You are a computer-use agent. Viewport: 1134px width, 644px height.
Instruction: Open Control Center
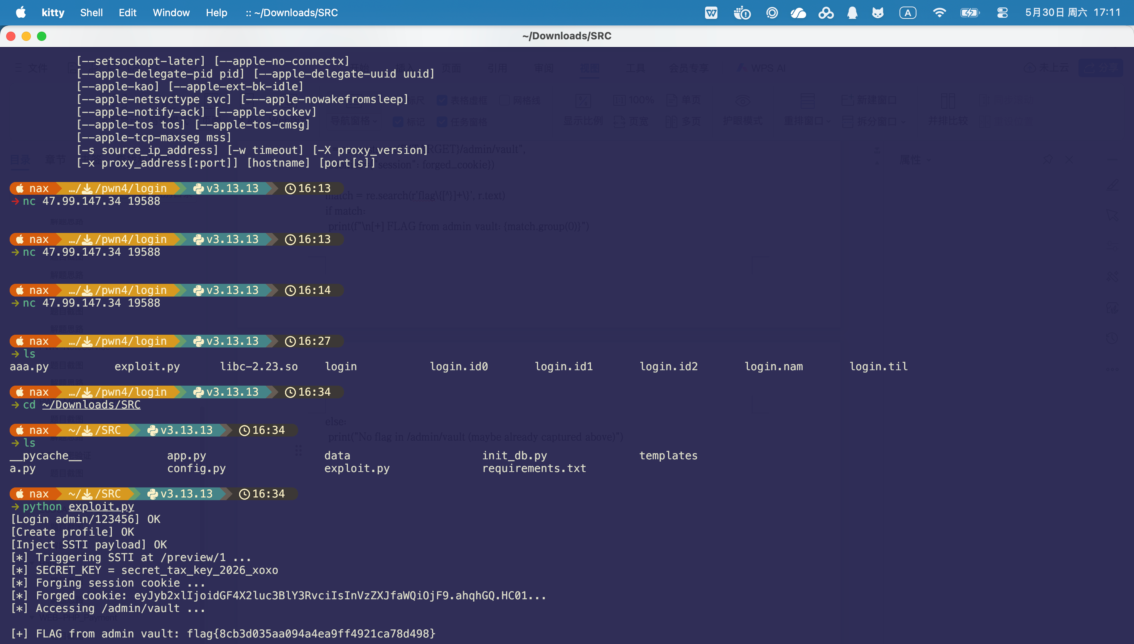point(1002,13)
